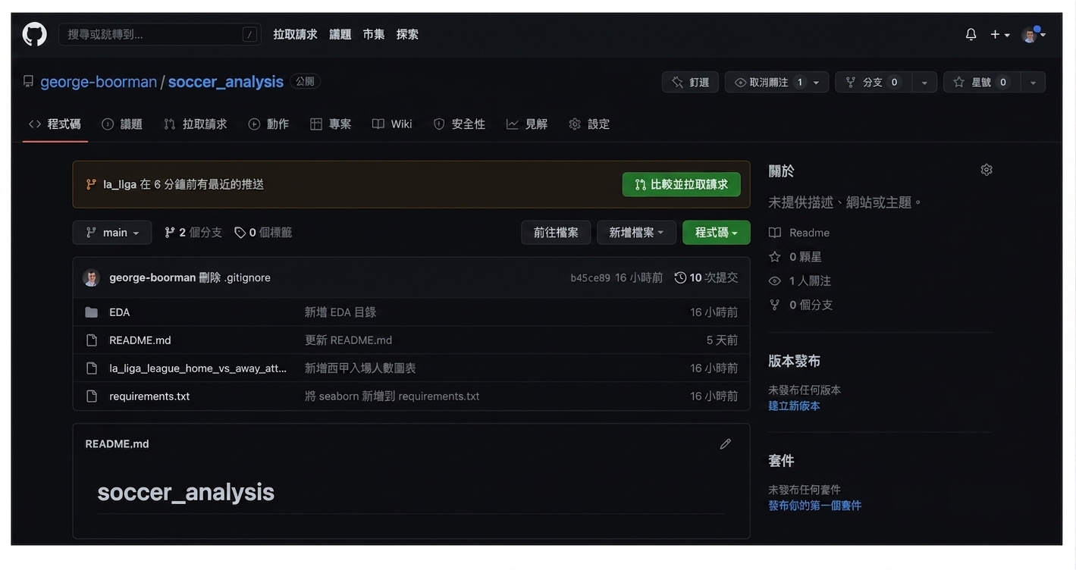Open the README.md file

tap(140, 340)
